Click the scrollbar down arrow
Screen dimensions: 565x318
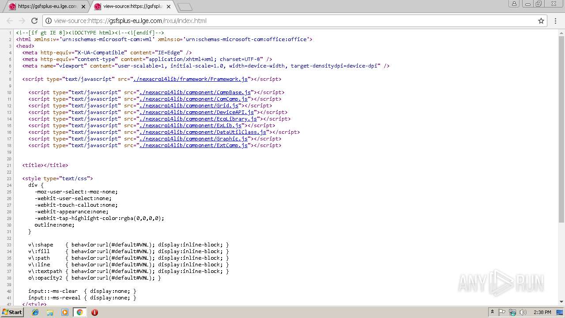[561, 301]
